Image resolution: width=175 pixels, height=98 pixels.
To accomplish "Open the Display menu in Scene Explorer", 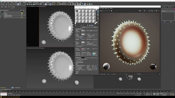I will (5, 7).
